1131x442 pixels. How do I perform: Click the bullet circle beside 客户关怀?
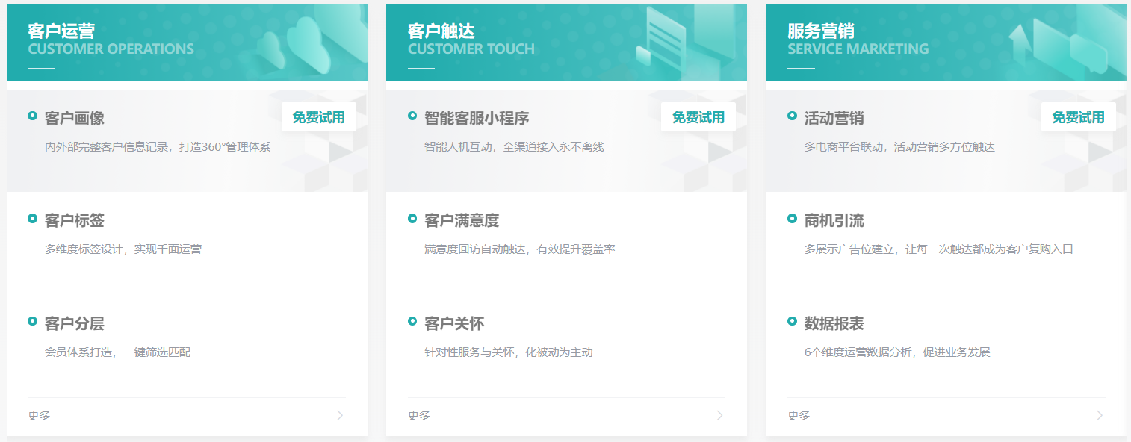[x=412, y=321]
